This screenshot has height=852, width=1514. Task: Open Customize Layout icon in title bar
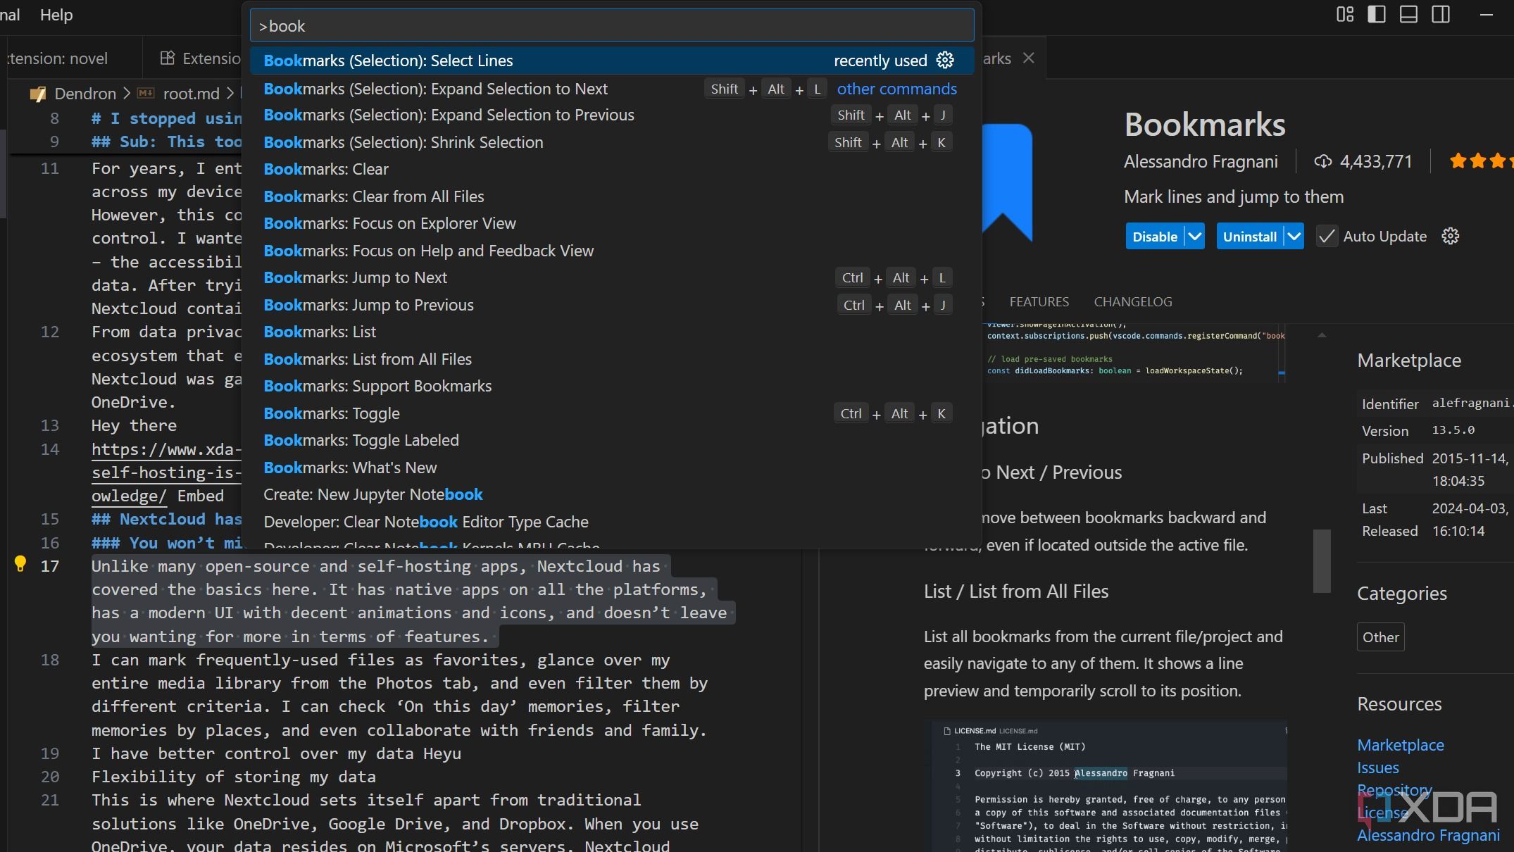[x=1345, y=15]
